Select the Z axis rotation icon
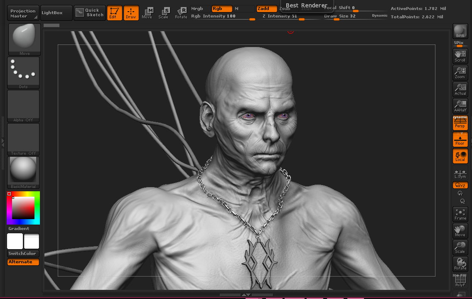 (462, 201)
